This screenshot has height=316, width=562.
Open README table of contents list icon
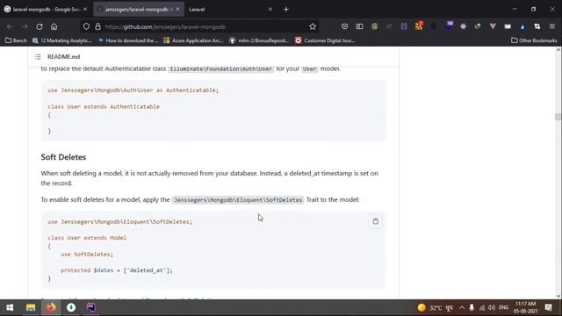[x=38, y=56]
